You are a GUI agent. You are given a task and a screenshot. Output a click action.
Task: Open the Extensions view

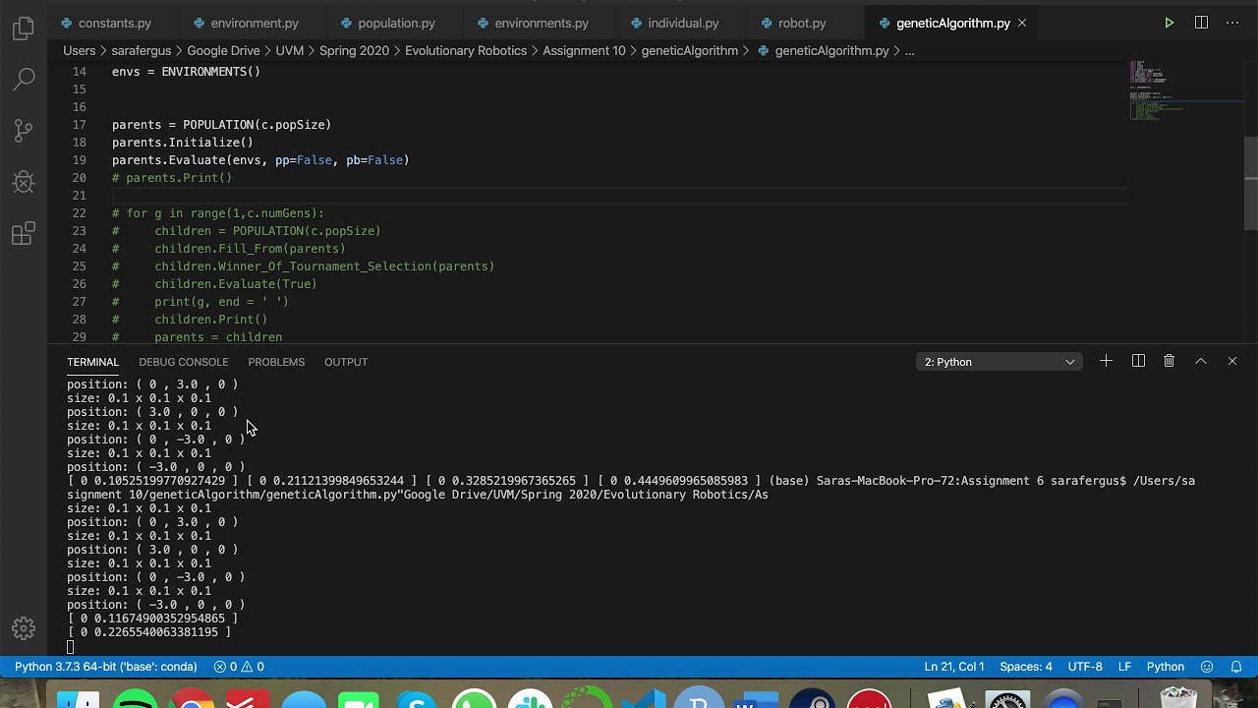pyautogui.click(x=24, y=234)
